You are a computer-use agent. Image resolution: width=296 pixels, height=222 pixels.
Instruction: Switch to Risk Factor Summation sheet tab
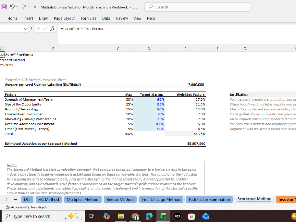(209, 200)
